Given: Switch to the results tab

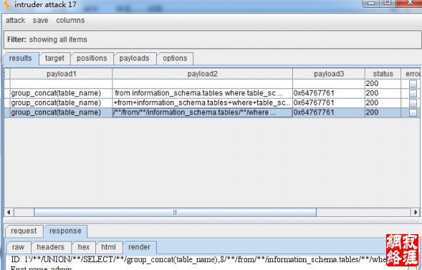Looking at the screenshot, I should pyautogui.click(x=21, y=58).
